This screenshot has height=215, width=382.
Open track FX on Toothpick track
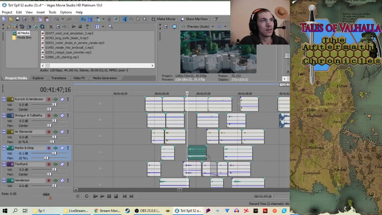tap(56, 164)
